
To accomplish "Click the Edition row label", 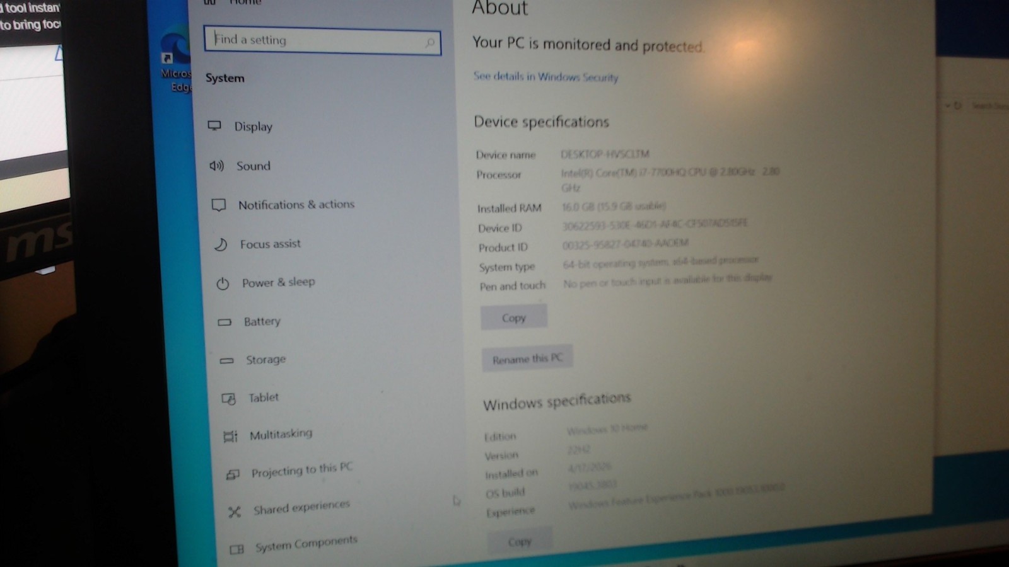I will pyautogui.click(x=500, y=437).
